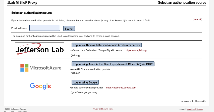Click the '(gmail.com, google.com)' domain text
Image resolution: width=214 pixels, height=112 pixels.
point(84,92)
